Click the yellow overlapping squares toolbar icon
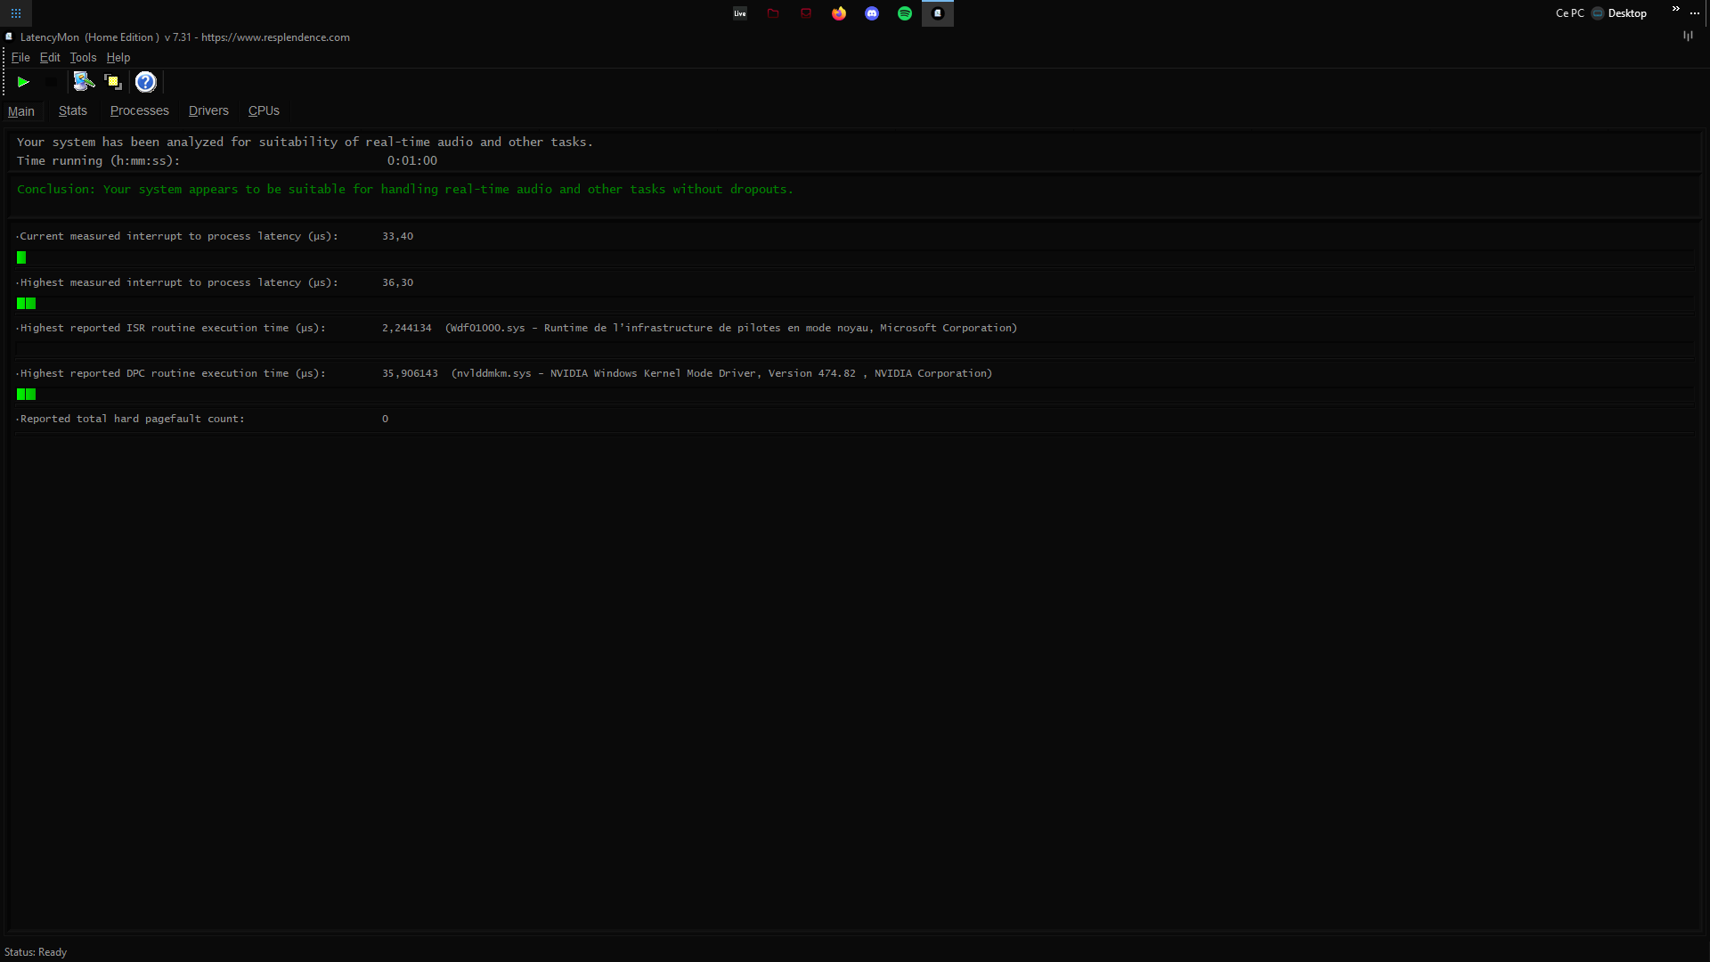1710x962 pixels. pyautogui.click(x=113, y=82)
